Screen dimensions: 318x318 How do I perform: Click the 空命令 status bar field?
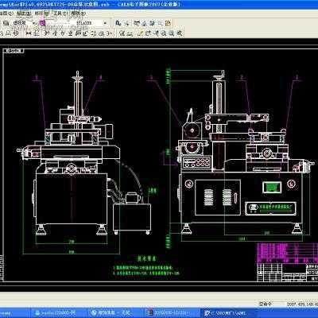tap(266, 304)
